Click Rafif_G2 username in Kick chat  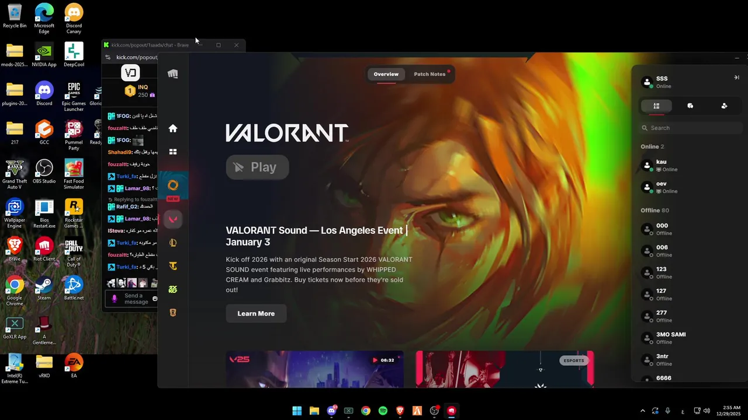tap(127, 206)
